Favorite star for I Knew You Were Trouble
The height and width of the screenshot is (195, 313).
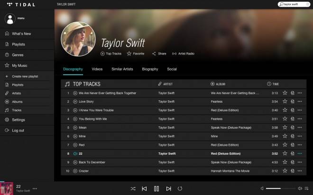tap(285, 110)
